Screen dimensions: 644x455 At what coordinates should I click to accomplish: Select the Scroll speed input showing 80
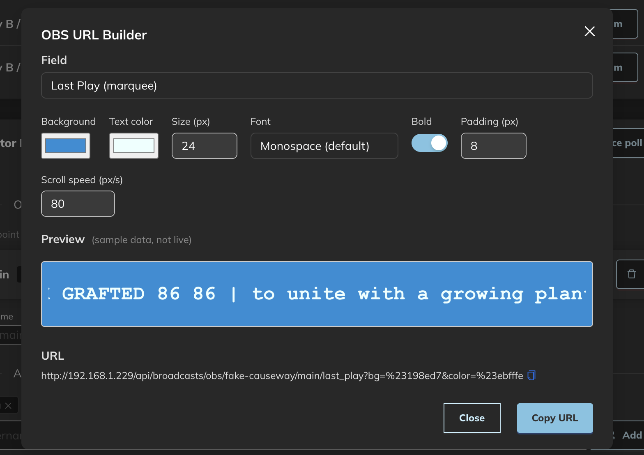click(78, 204)
